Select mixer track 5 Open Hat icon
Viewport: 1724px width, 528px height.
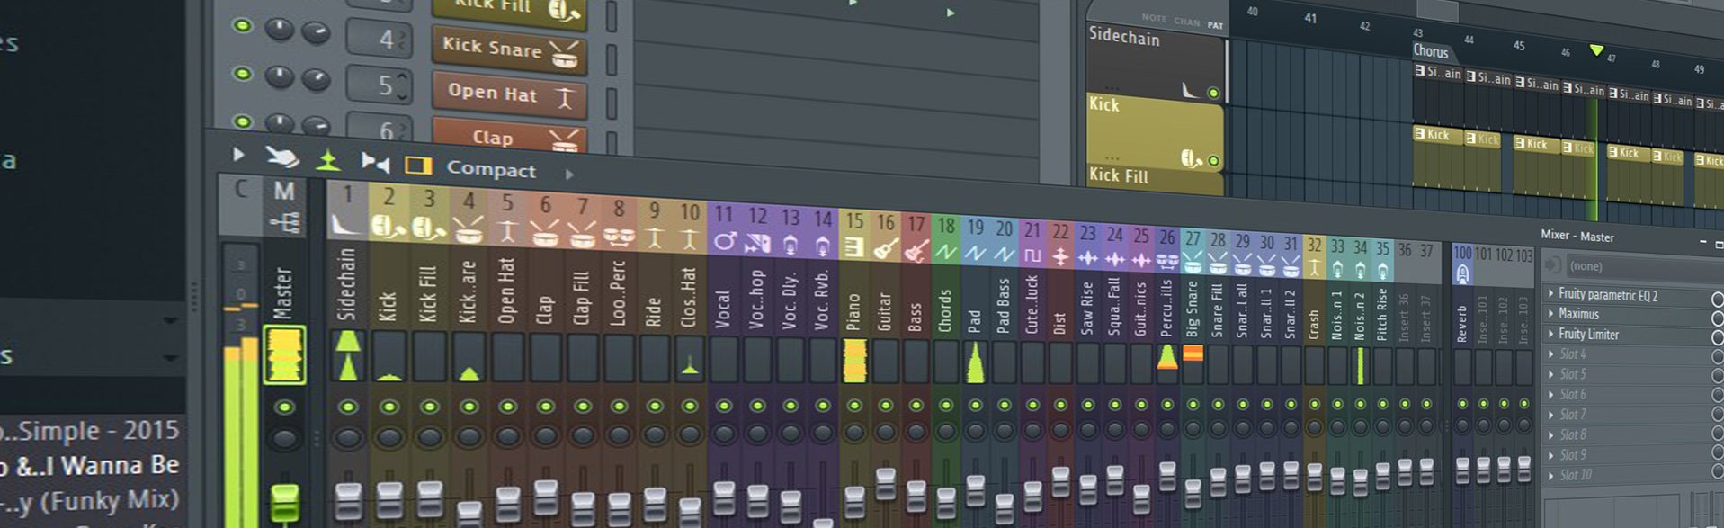pyautogui.click(x=507, y=232)
